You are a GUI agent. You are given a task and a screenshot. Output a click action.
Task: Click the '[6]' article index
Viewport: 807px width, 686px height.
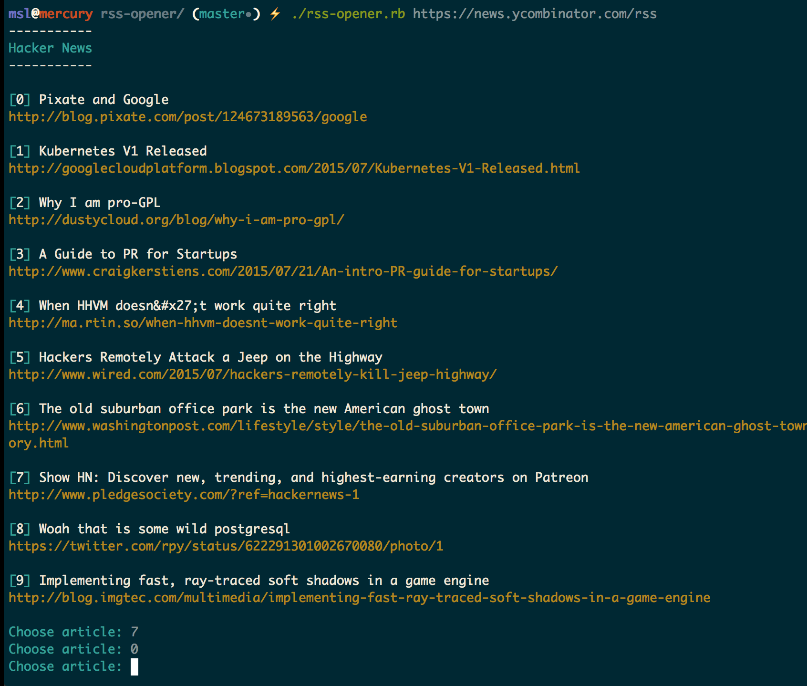[20, 409]
